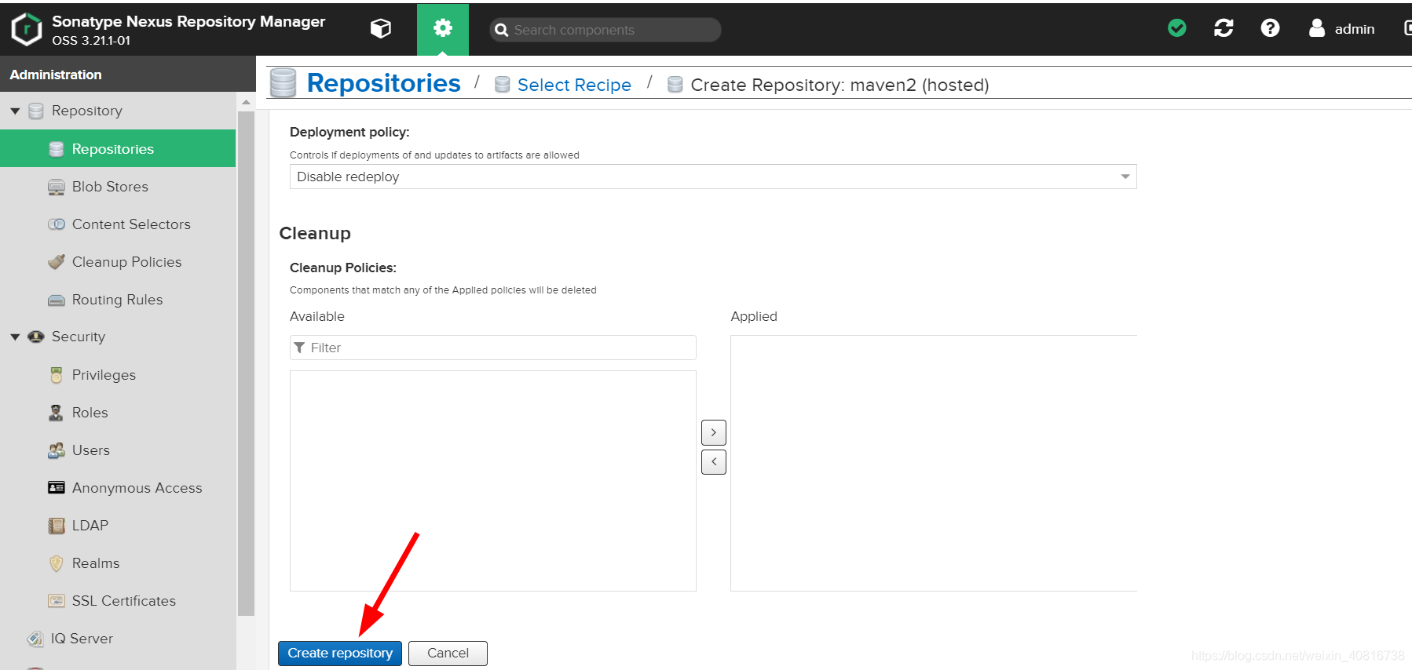
Task: Click Create repository button
Action: 340,654
